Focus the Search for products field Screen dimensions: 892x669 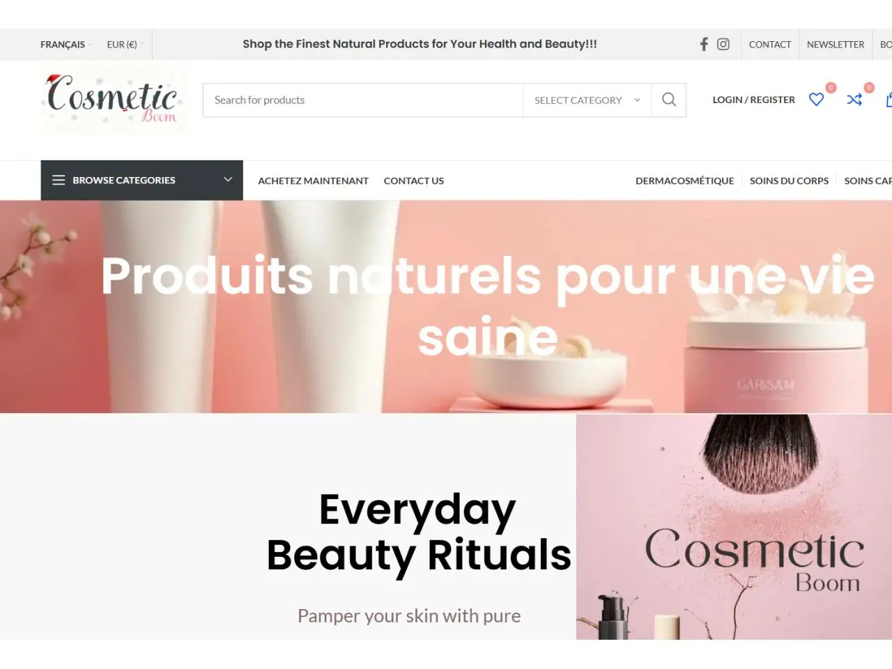tap(363, 100)
